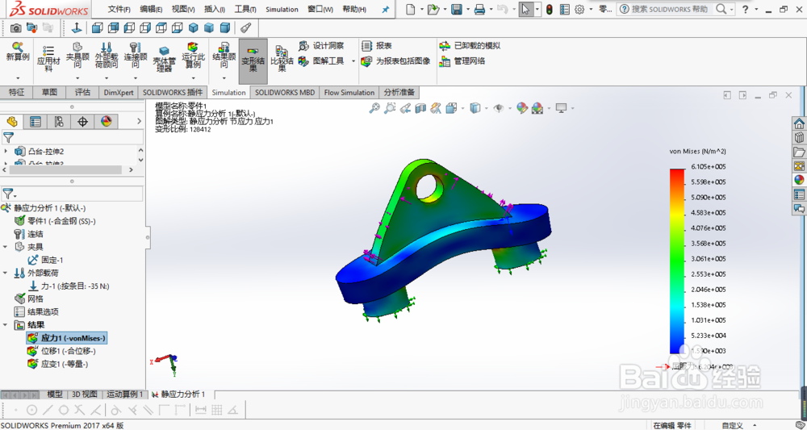The image size is (807, 430).
Task: Open the Apply Scene dropdown arrow
Action: (549, 109)
